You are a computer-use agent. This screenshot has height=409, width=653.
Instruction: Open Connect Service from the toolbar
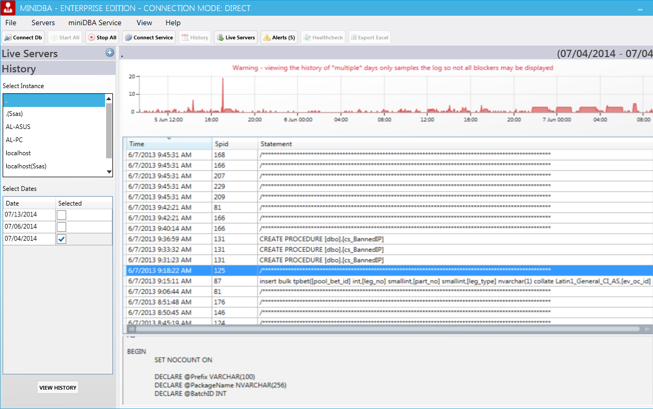tap(149, 38)
